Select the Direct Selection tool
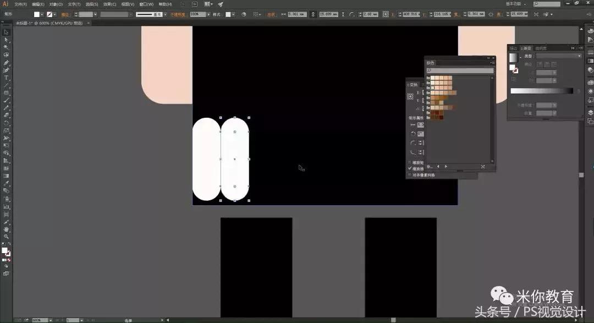This screenshot has height=323, width=594. click(x=6, y=40)
